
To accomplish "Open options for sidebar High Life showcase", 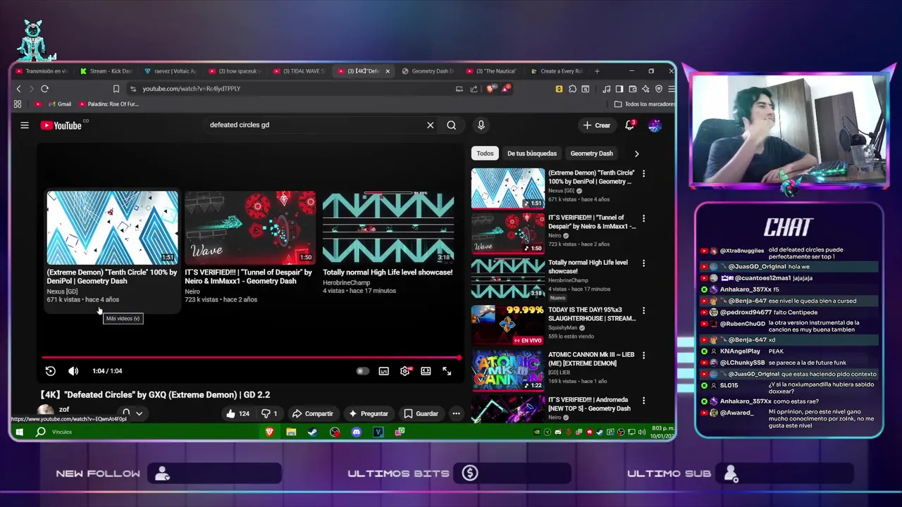I will tap(643, 263).
